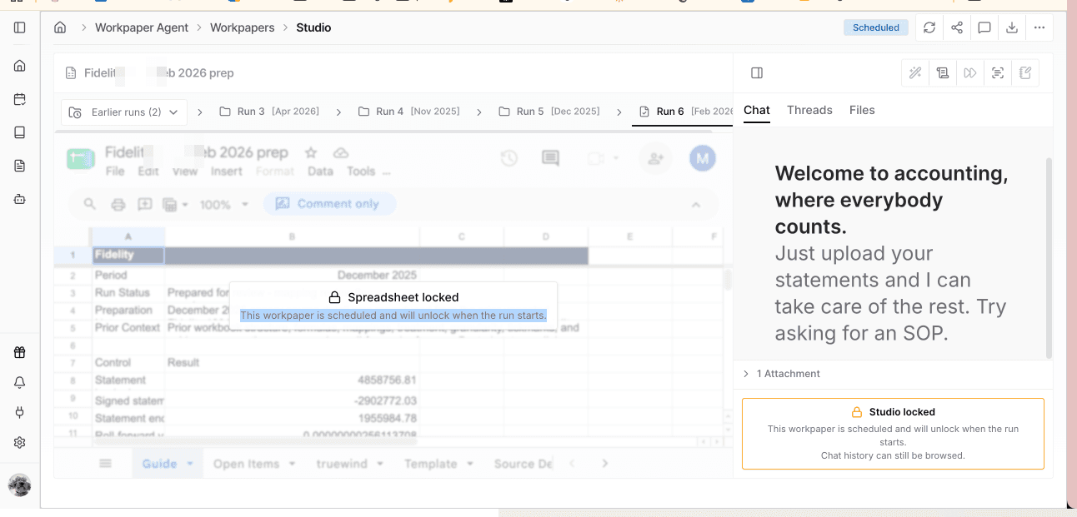The height and width of the screenshot is (517, 1077).
Task: Open the spreadsheet Data menu
Action: pyautogui.click(x=320, y=172)
